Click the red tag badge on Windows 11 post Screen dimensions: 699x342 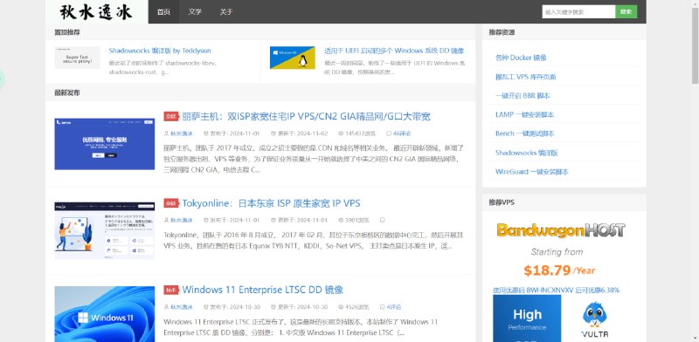tap(171, 290)
